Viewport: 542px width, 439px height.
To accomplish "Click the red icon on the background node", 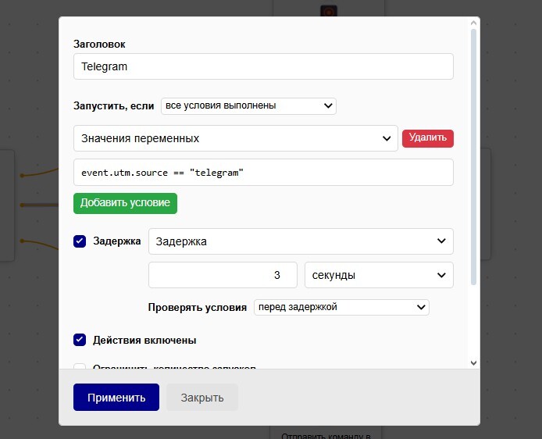I will 329,11.
